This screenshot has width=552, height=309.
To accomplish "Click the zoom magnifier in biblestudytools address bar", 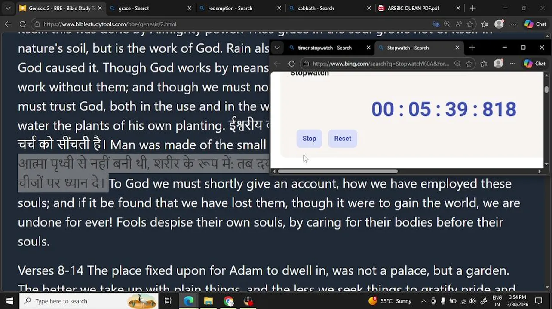I will pyautogui.click(x=447, y=24).
